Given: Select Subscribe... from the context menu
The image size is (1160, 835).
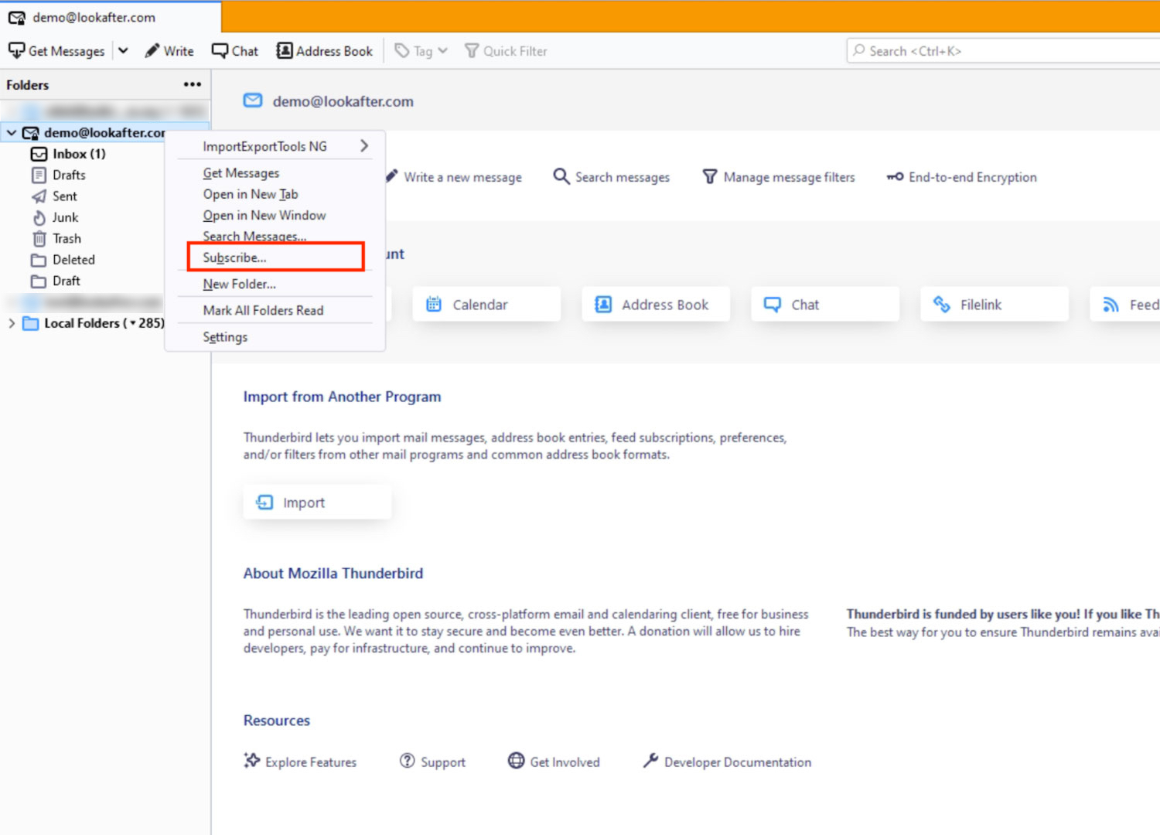Looking at the screenshot, I should tap(234, 257).
